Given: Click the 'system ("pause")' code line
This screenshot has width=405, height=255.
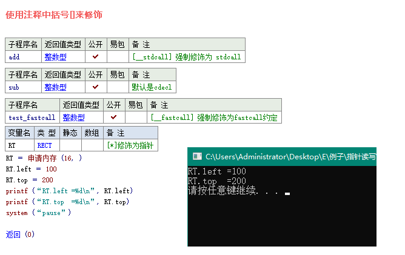Looking at the screenshot, I should pos(38,213).
